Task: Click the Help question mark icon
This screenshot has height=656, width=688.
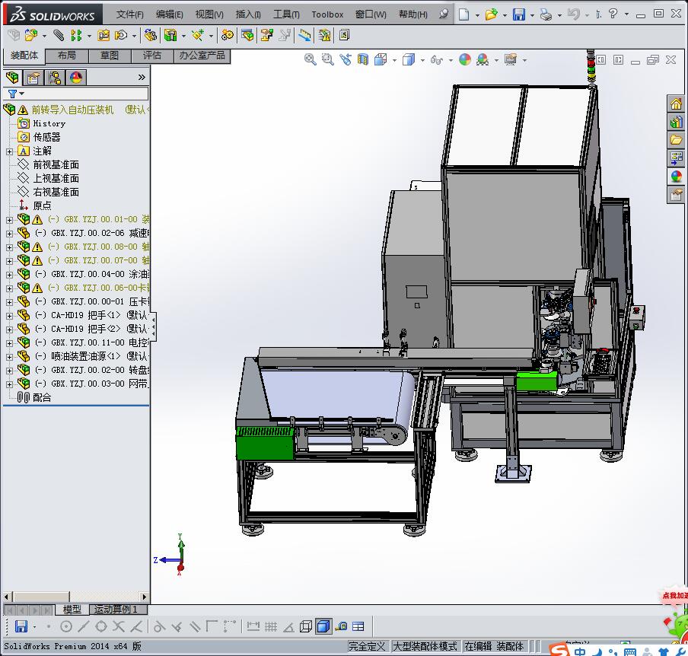Action: pos(613,14)
